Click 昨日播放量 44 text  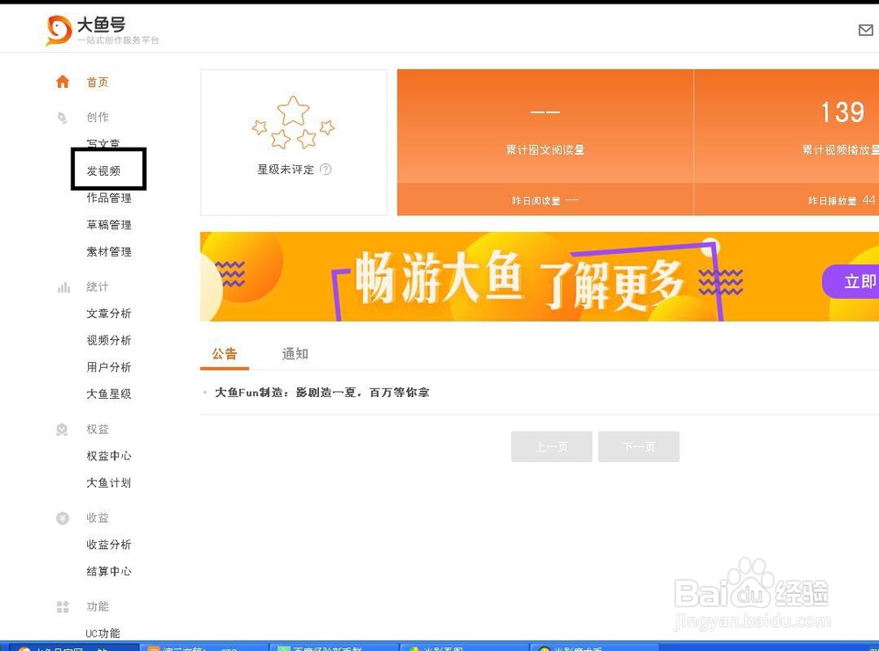841,200
